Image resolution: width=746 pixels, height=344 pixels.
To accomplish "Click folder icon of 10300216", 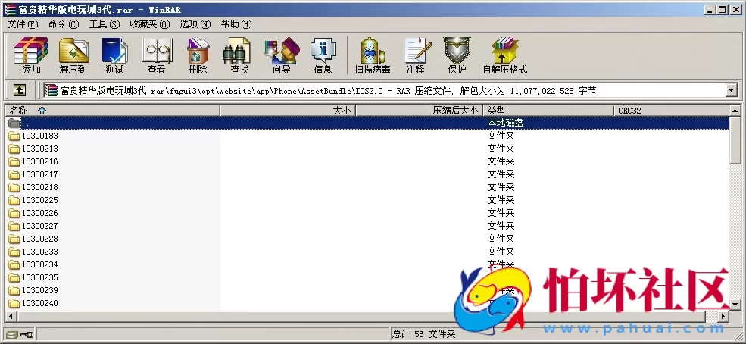I will pos(14,161).
